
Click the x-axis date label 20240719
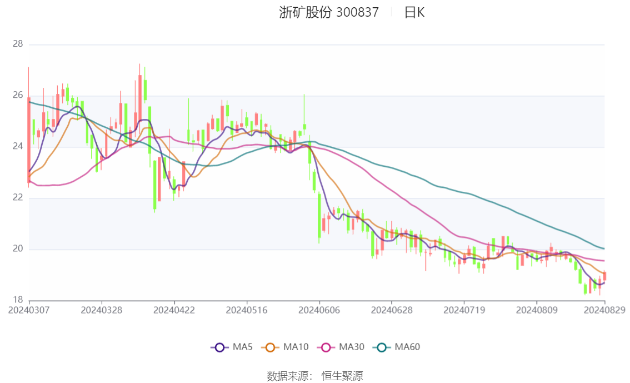(x=464, y=310)
